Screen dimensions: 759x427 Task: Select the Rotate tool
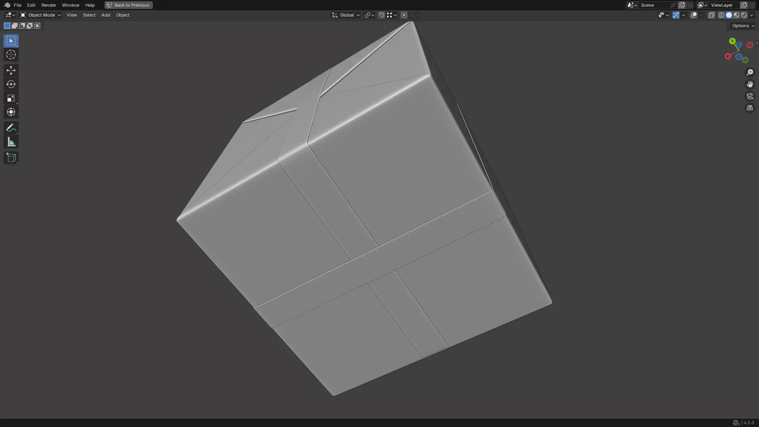point(11,84)
